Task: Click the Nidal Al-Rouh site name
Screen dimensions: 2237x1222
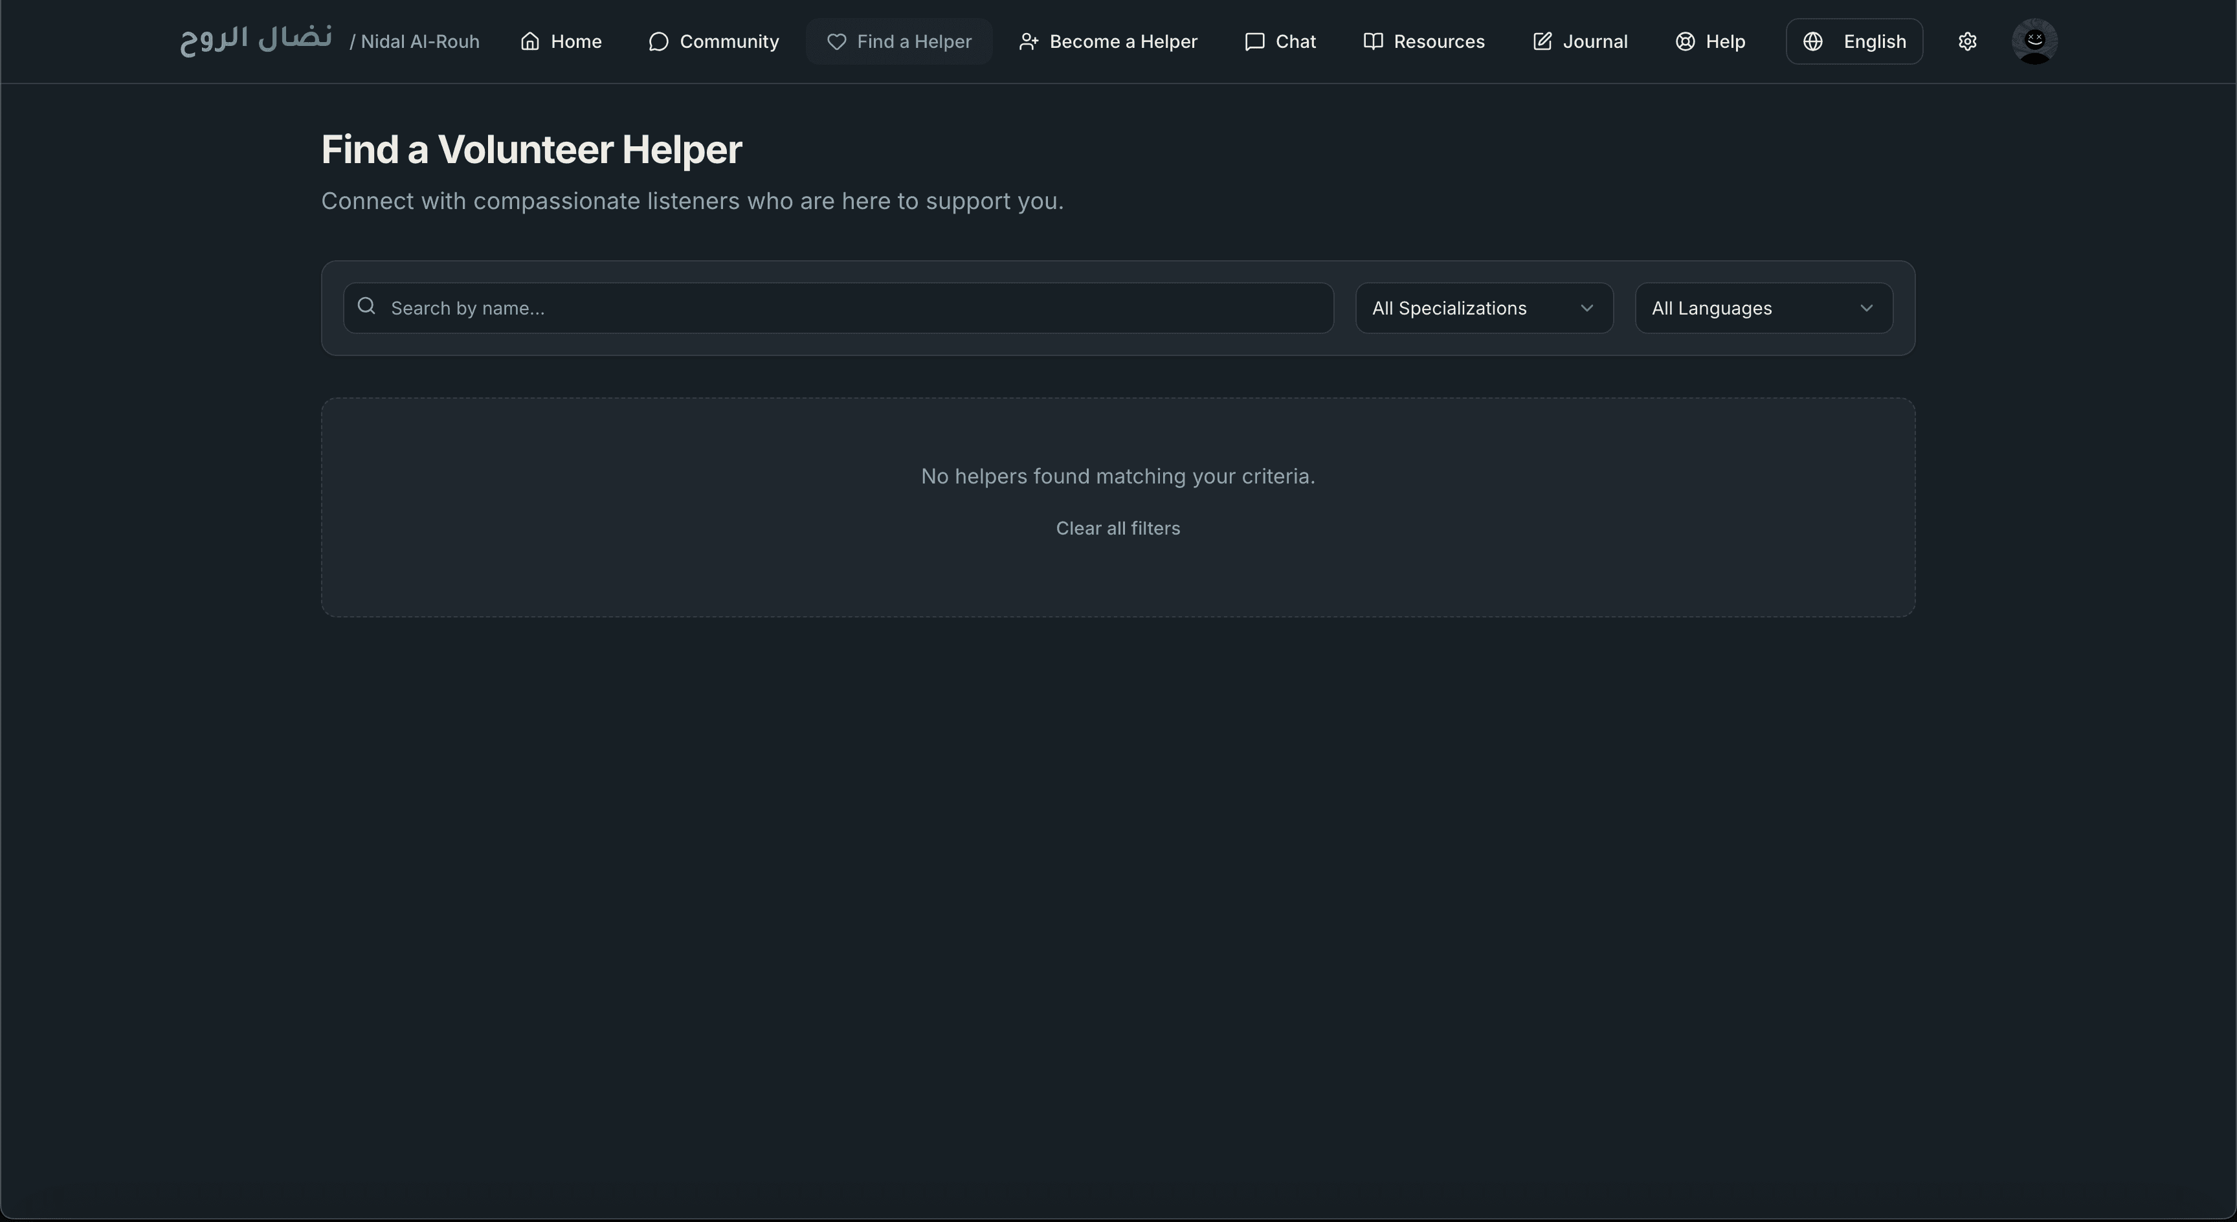Action: pos(414,41)
